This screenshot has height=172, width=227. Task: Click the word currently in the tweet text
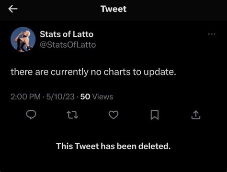(69, 72)
